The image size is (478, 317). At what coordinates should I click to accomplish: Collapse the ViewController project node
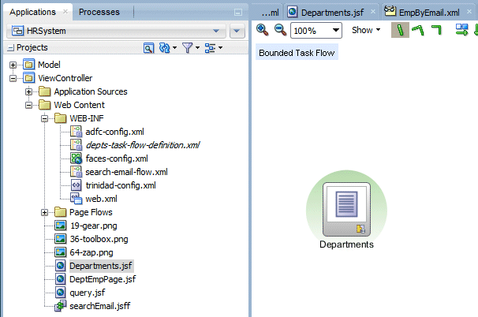click(13, 78)
